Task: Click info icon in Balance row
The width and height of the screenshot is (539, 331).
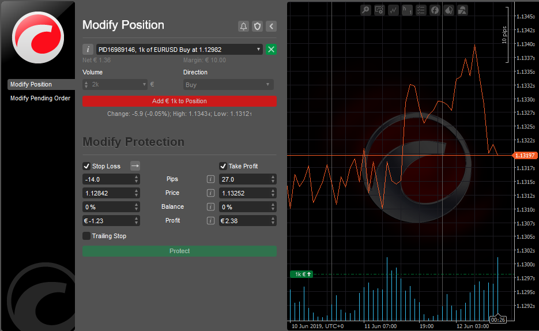Action: pyautogui.click(x=211, y=206)
